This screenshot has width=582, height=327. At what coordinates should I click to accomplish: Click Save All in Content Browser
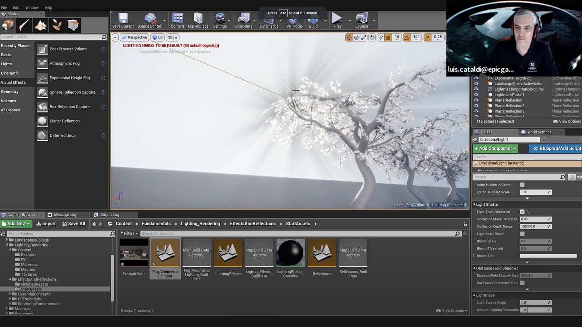tap(73, 224)
